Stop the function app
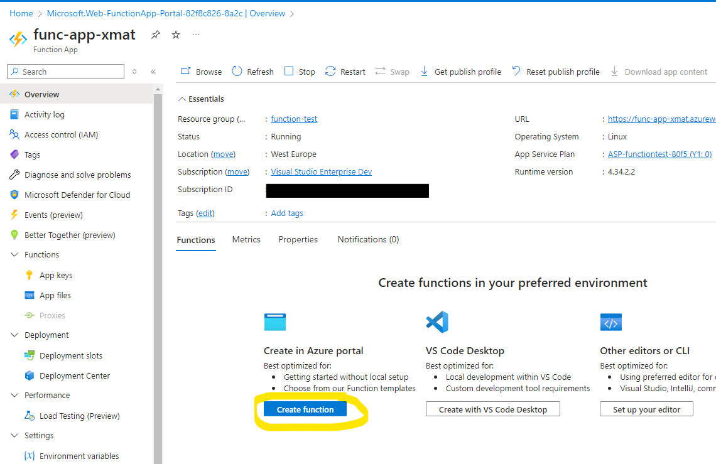This screenshot has width=716, height=464. (300, 72)
